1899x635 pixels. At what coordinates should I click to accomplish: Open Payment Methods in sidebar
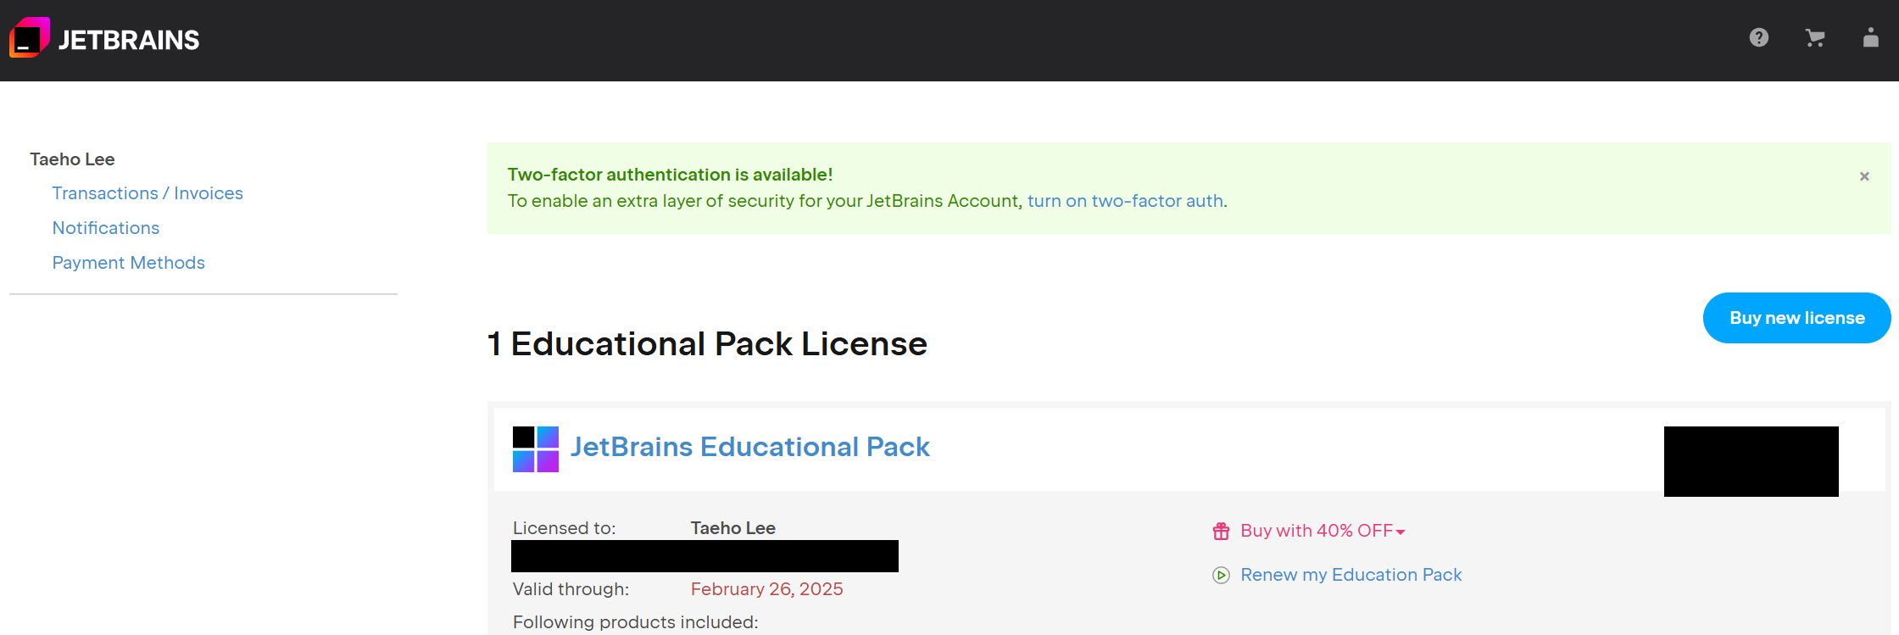tap(129, 263)
